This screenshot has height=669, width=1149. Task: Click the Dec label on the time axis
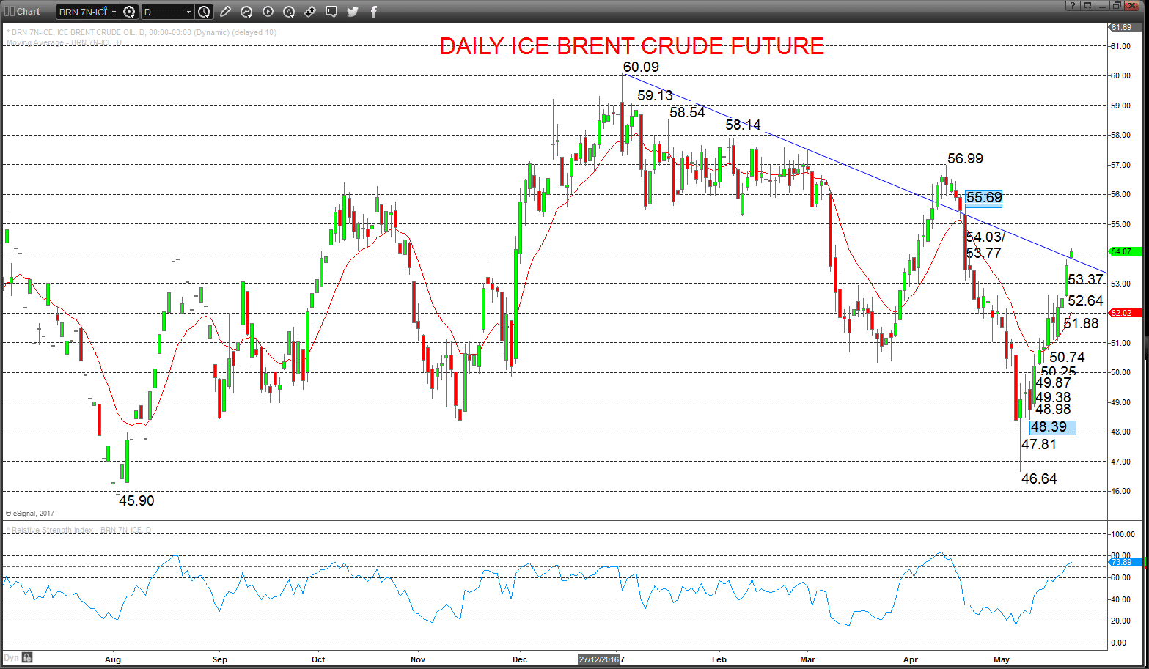pos(520,659)
